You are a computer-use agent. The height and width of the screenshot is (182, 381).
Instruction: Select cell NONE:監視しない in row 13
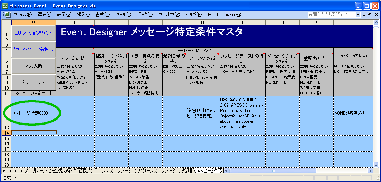coord(353,113)
